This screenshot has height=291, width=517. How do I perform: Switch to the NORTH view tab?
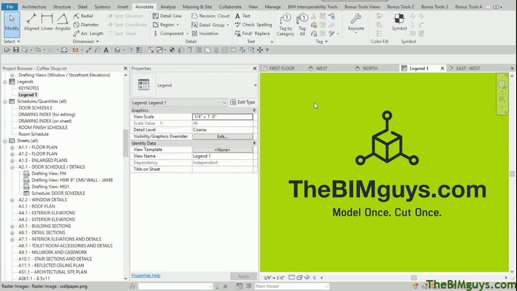pyautogui.click(x=370, y=68)
